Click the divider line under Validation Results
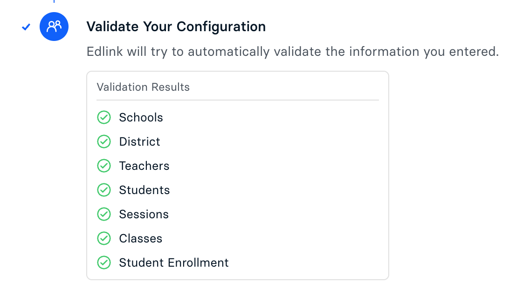 [x=238, y=100]
